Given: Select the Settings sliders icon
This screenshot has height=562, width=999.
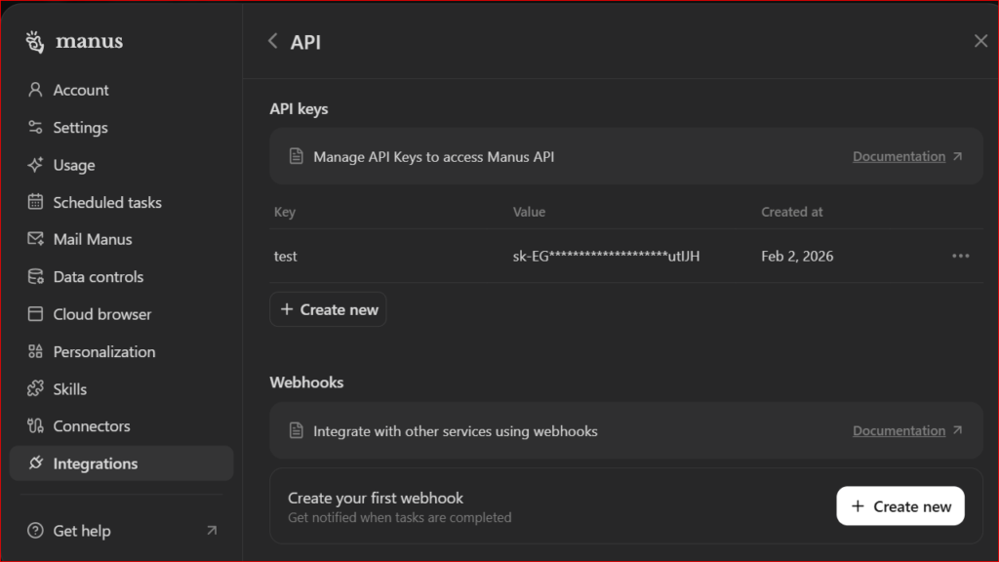Looking at the screenshot, I should click(x=35, y=128).
